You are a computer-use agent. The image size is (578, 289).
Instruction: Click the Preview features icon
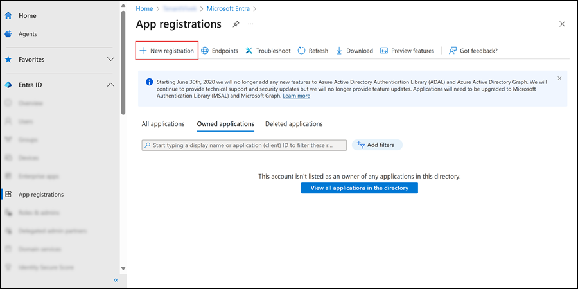tap(384, 51)
